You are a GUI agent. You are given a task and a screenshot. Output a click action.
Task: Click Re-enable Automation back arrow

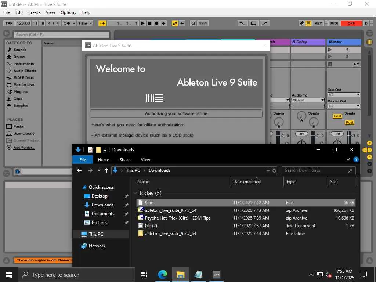(x=182, y=23)
